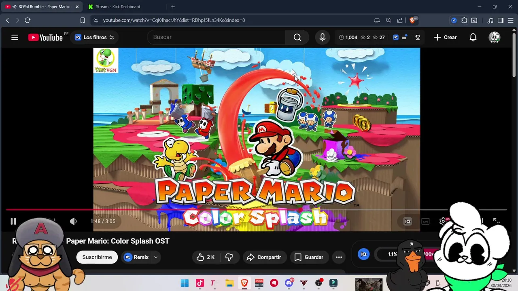Click the browser share icon in address bar

pyautogui.click(x=400, y=20)
